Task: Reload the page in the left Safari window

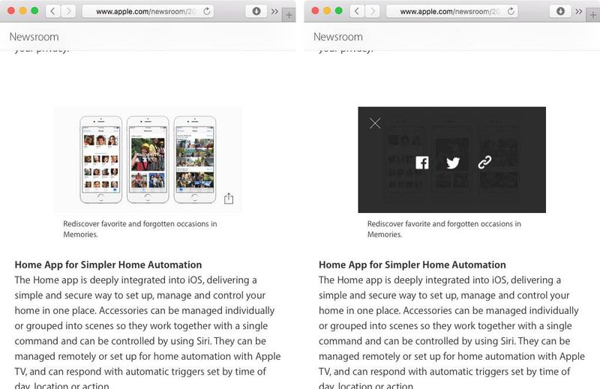Action: point(207,11)
